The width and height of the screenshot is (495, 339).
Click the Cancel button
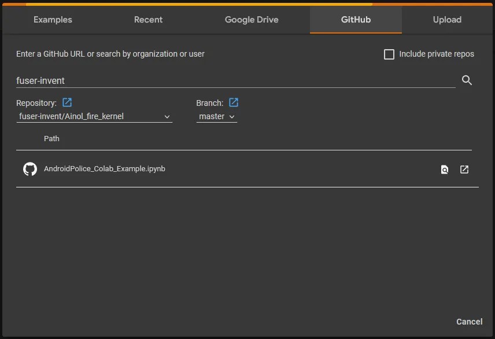[469, 322]
